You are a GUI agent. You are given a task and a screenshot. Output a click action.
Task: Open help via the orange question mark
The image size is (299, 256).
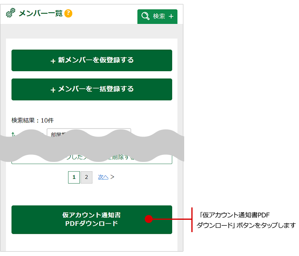(69, 14)
